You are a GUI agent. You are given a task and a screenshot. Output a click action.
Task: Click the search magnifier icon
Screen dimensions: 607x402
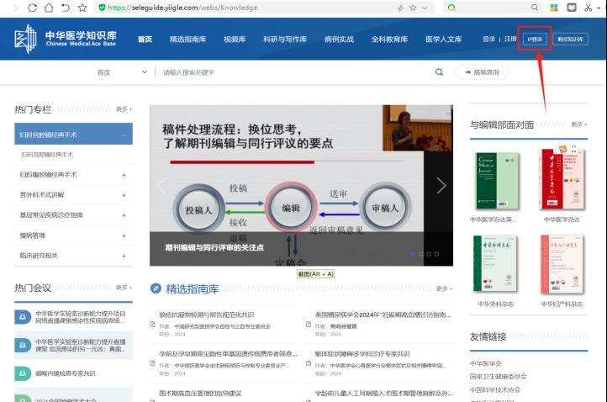[439, 72]
